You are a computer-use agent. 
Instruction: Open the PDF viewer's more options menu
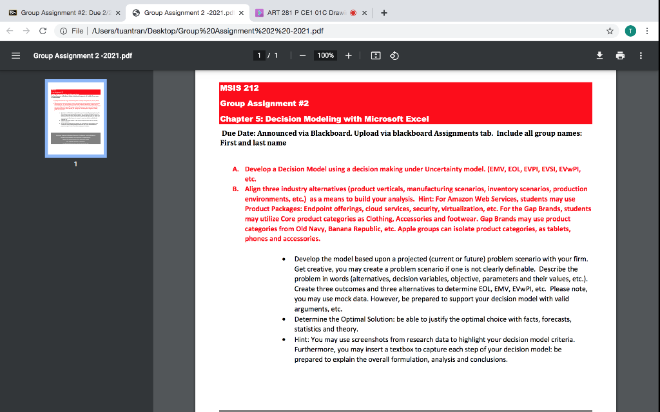pyautogui.click(x=641, y=56)
